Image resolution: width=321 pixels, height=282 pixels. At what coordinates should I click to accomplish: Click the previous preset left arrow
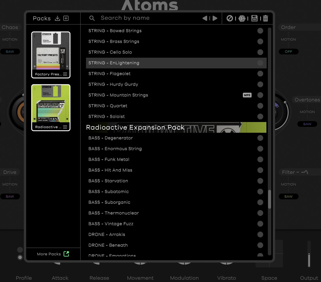205,18
